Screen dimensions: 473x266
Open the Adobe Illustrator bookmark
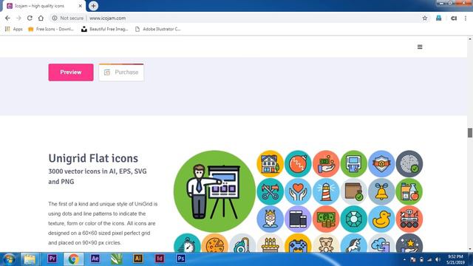pyautogui.click(x=157, y=29)
